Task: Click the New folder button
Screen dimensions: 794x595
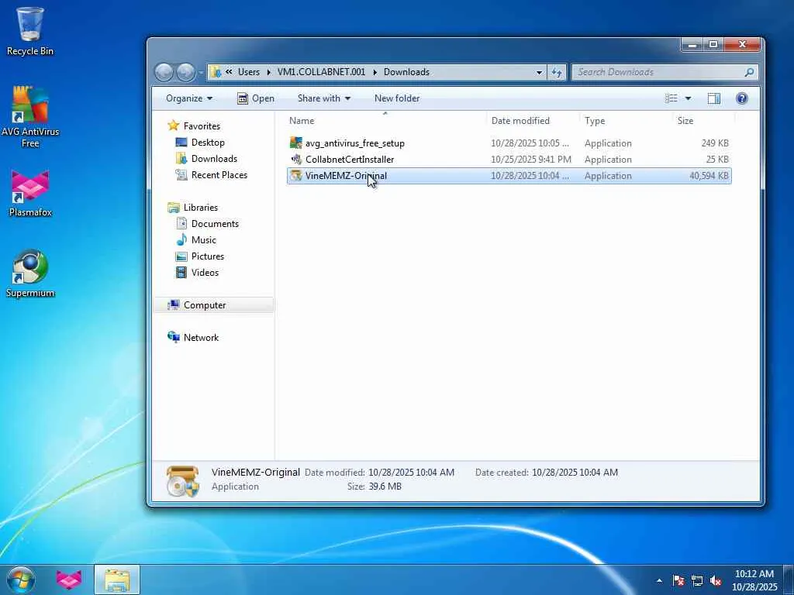Action: [397, 98]
